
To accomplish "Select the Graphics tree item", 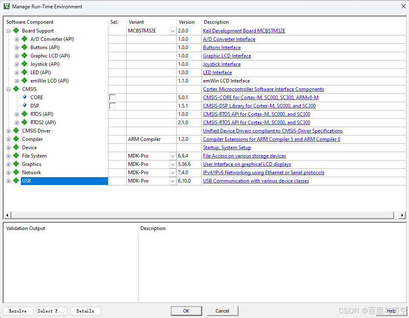I will (x=32, y=164).
